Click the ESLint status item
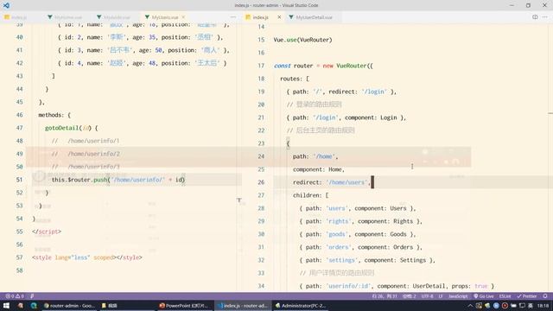Screen dimensions: 553x311 pyautogui.click(x=505, y=296)
